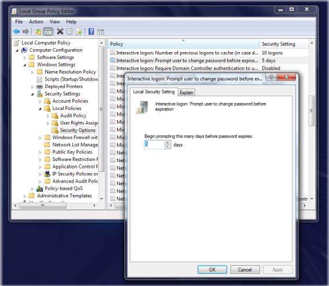Open the File menu
Image resolution: width=329 pixels, height=286 pixels.
tap(19, 21)
